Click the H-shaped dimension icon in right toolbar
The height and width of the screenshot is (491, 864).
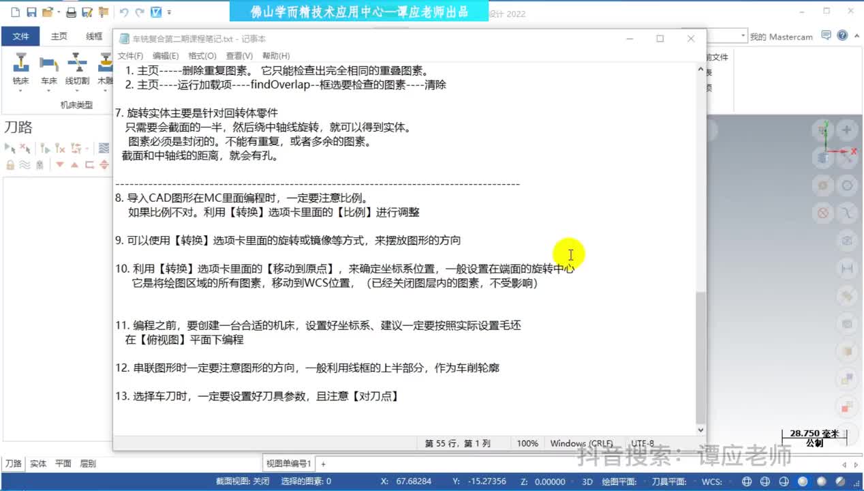click(847, 269)
